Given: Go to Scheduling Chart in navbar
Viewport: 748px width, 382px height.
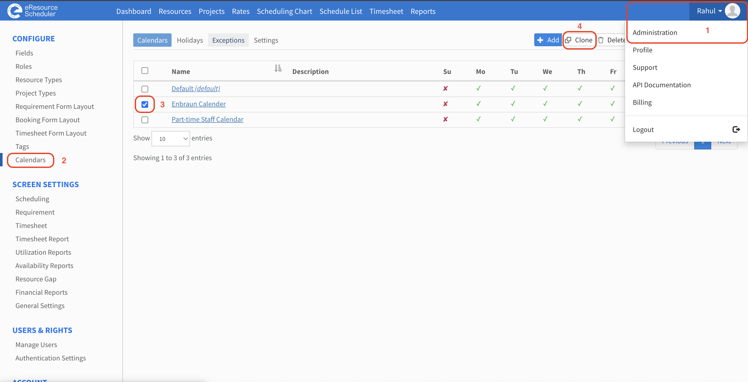Looking at the screenshot, I should (284, 11).
